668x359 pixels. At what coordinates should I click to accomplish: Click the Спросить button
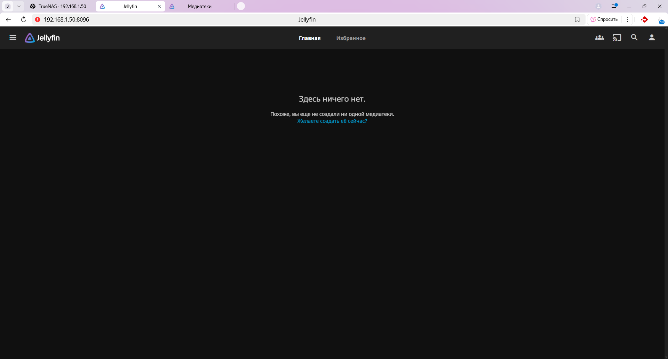[x=605, y=19]
